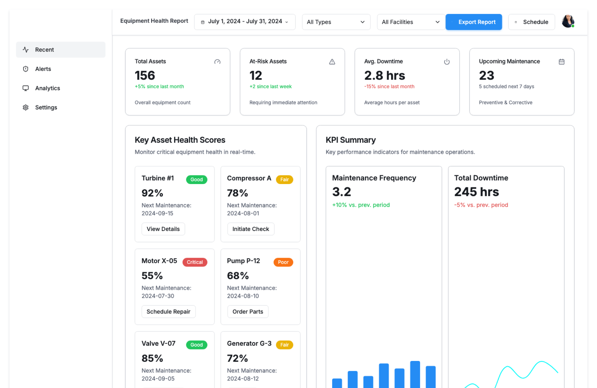Open the date range picker
597x388 pixels.
click(245, 22)
